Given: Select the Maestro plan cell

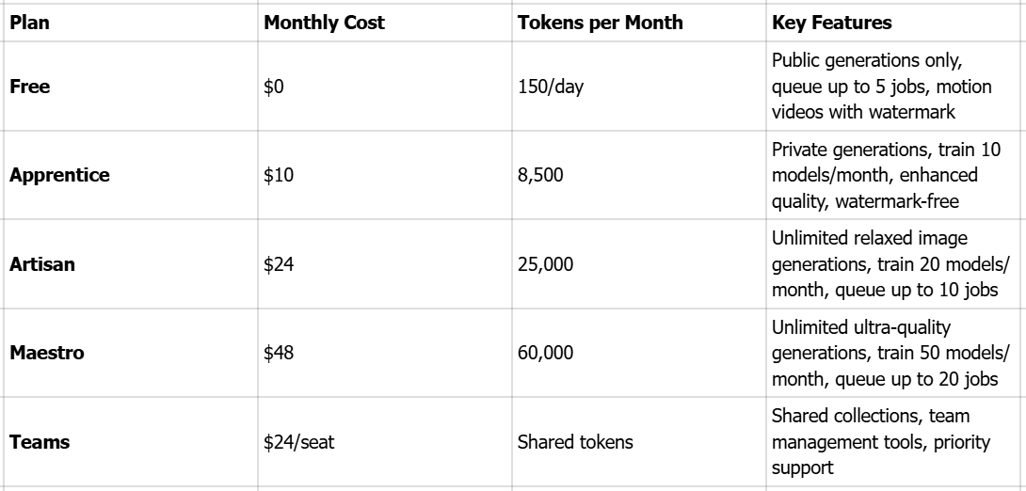Looking at the screenshot, I should pyautogui.click(x=130, y=353).
